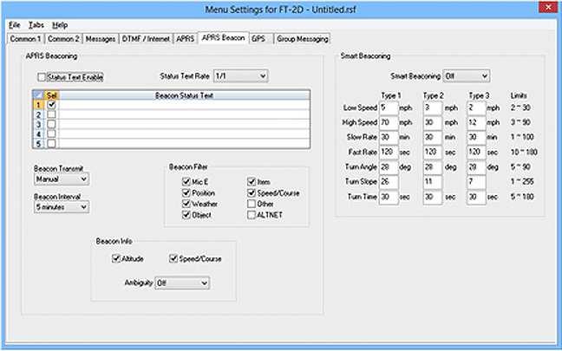The image size is (562, 351).
Task: Open the Smart Beaconing dropdown
Action: point(467,76)
